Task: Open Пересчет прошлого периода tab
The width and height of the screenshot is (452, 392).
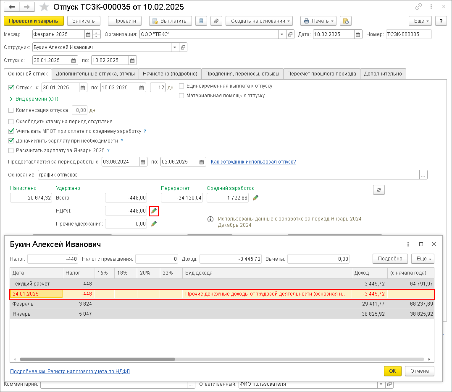Action: tap(322, 74)
